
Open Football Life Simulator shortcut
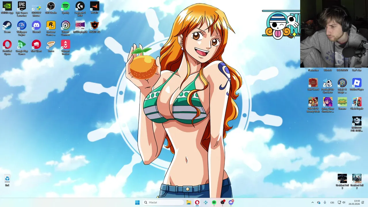328,86
